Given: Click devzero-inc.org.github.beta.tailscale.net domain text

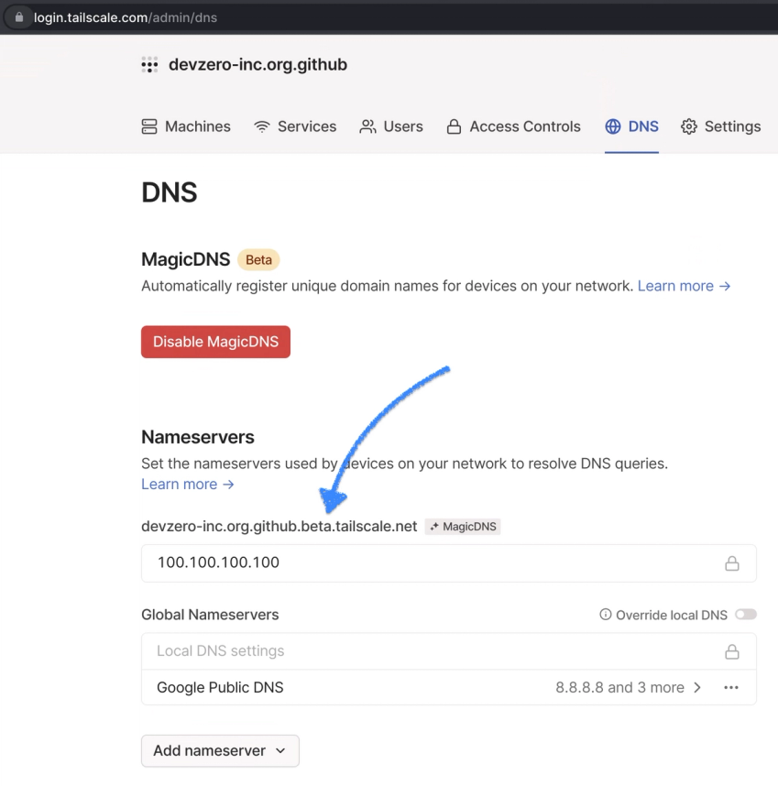Looking at the screenshot, I should tap(279, 527).
